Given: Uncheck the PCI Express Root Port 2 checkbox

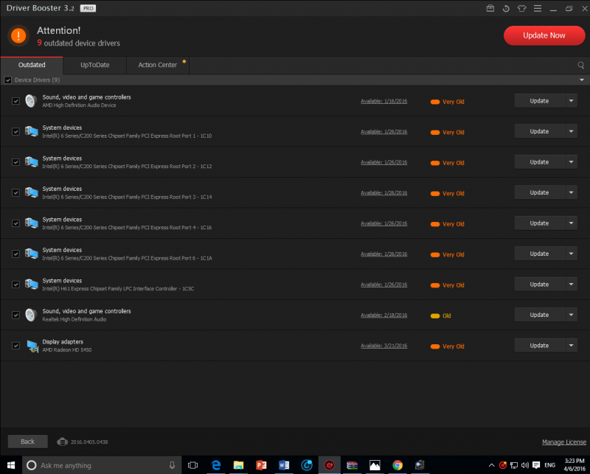Looking at the screenshot, I should [x=15, y=162].
